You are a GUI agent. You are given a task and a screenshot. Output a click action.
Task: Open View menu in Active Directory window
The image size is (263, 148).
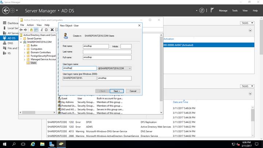click(39, 25)
